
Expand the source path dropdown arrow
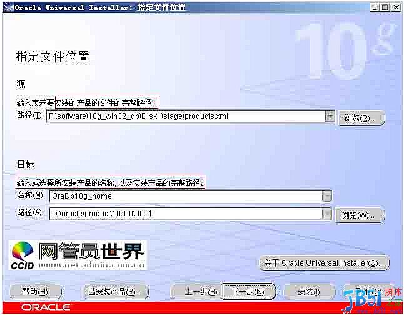click(330, 116)
